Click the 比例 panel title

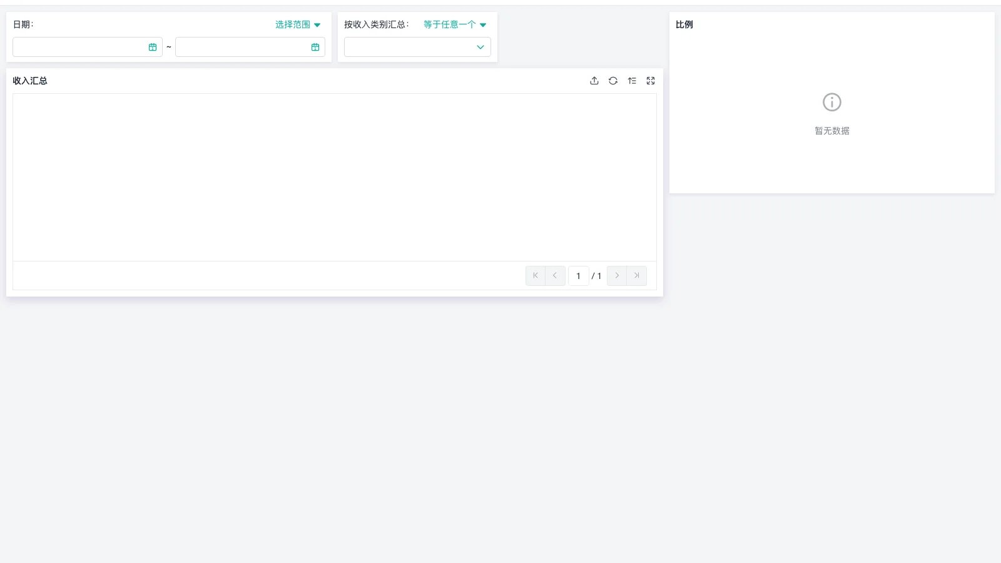684,24
